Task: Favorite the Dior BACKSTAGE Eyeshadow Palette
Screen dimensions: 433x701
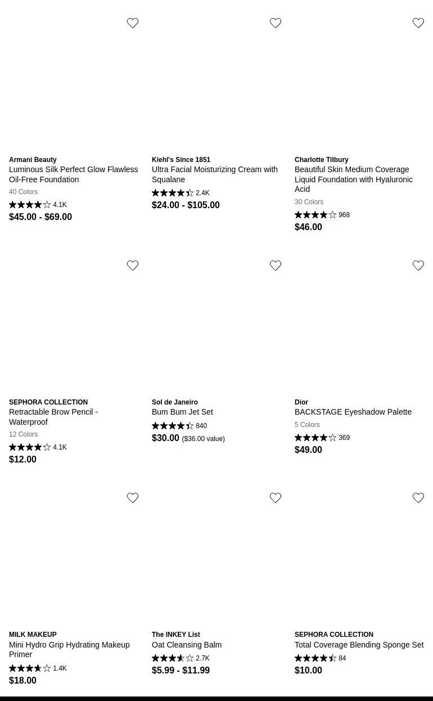Action: click(x=418, y=266)
